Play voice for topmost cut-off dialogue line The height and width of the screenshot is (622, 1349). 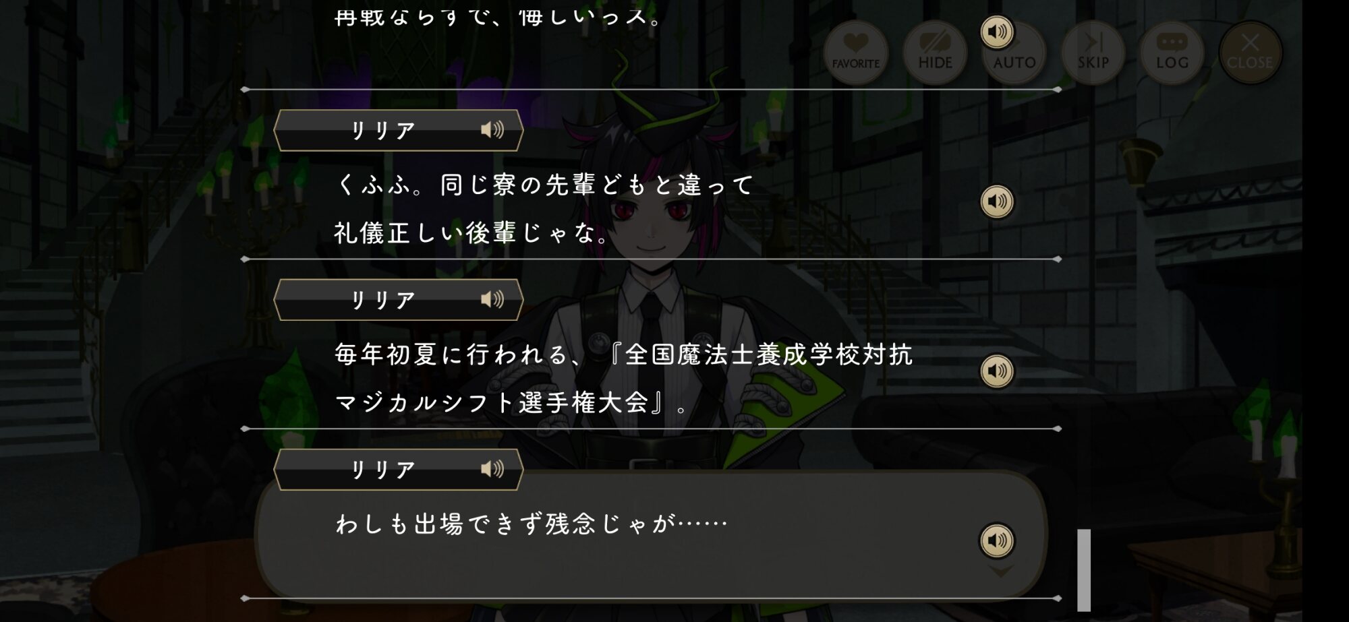point(997,32)
